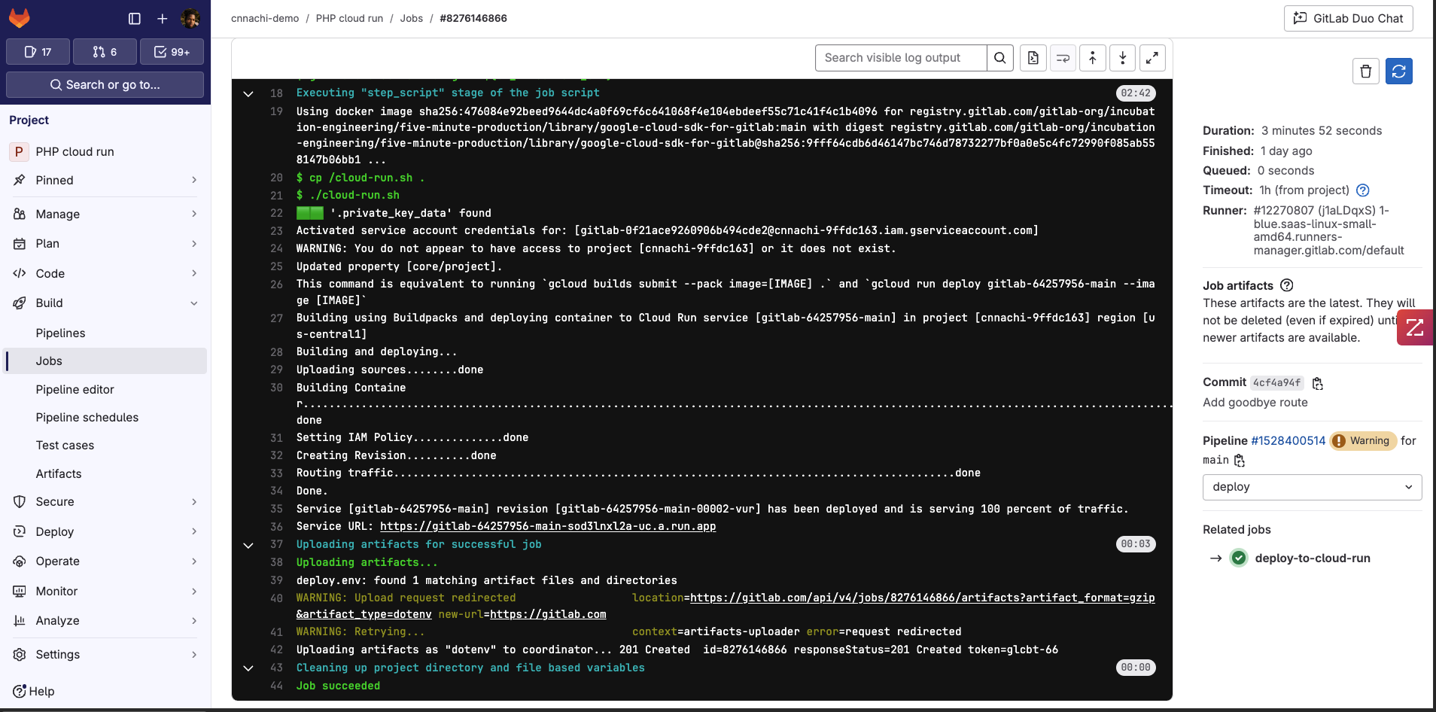Copy the main branch name
This screenshot has width=1436, height=712.
pos(1240,460)
